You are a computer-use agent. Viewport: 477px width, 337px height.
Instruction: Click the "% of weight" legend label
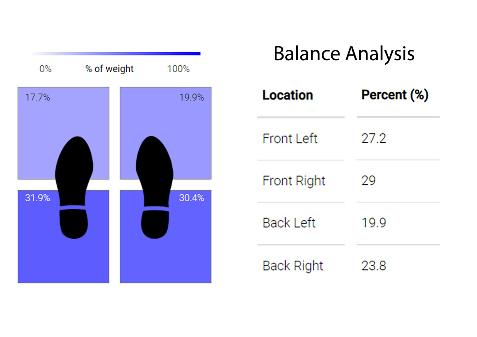pyautogui.click(x=110, y=69)
